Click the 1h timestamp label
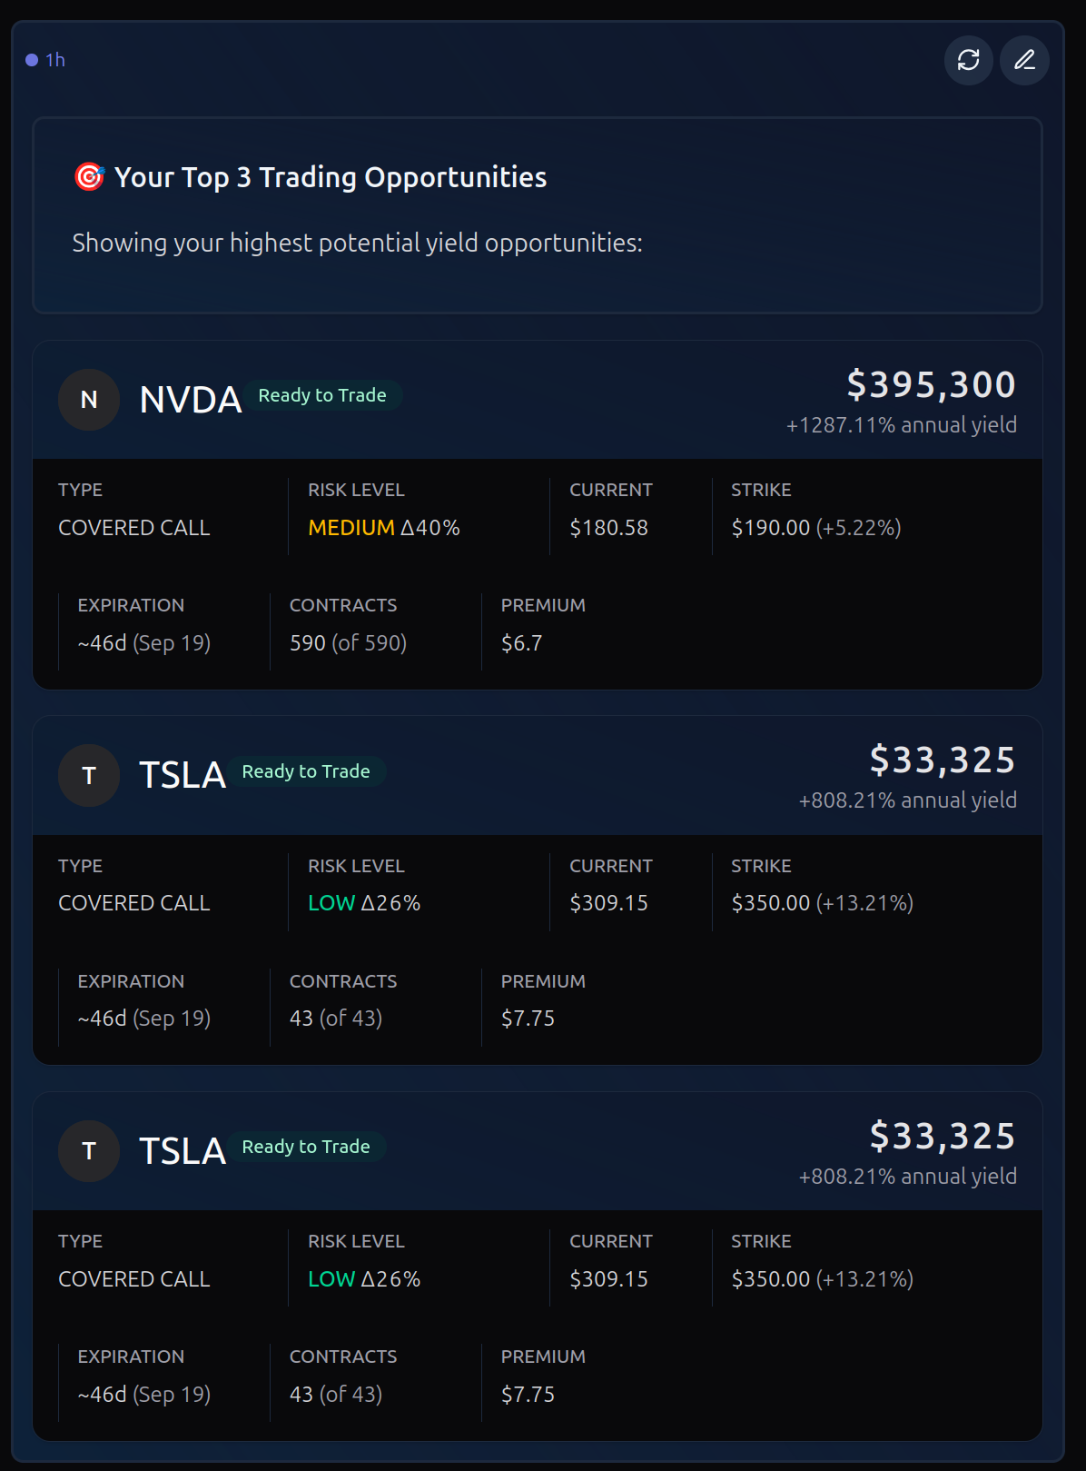Screen dimensions: 1086x1471 click(55, 60)
